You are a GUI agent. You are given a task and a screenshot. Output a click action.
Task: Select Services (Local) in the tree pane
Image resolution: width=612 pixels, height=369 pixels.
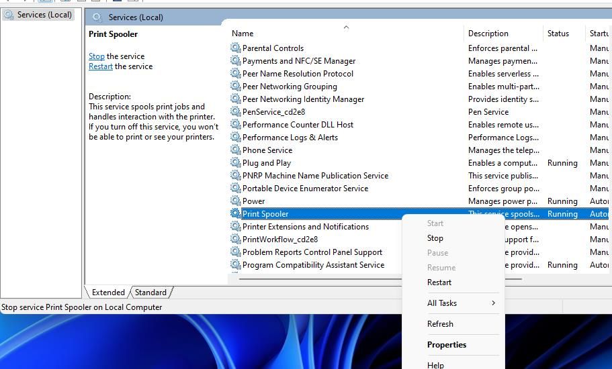click(44, 15)
